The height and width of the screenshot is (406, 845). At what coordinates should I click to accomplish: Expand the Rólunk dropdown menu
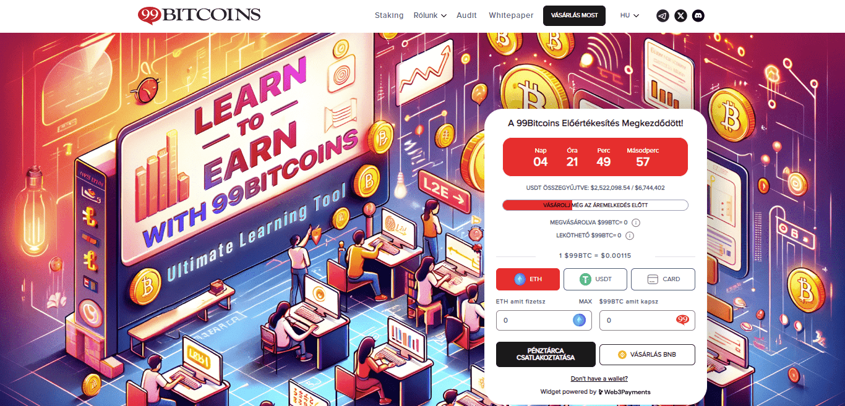click(430, 15)
